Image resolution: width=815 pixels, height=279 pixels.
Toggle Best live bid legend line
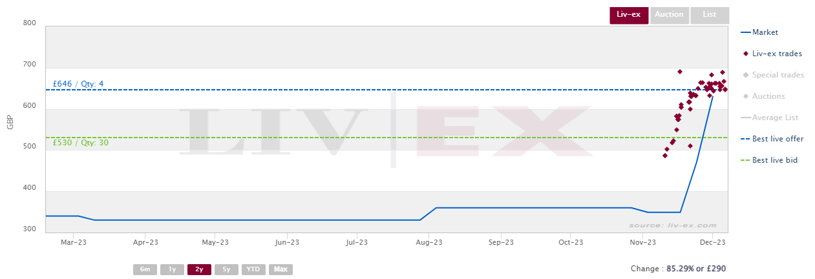click(769, 160)
